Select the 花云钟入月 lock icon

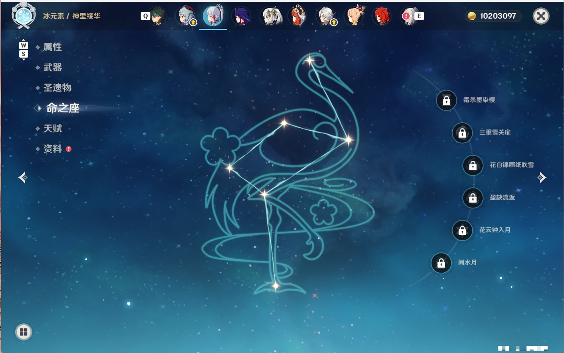[x=462, y=231]
